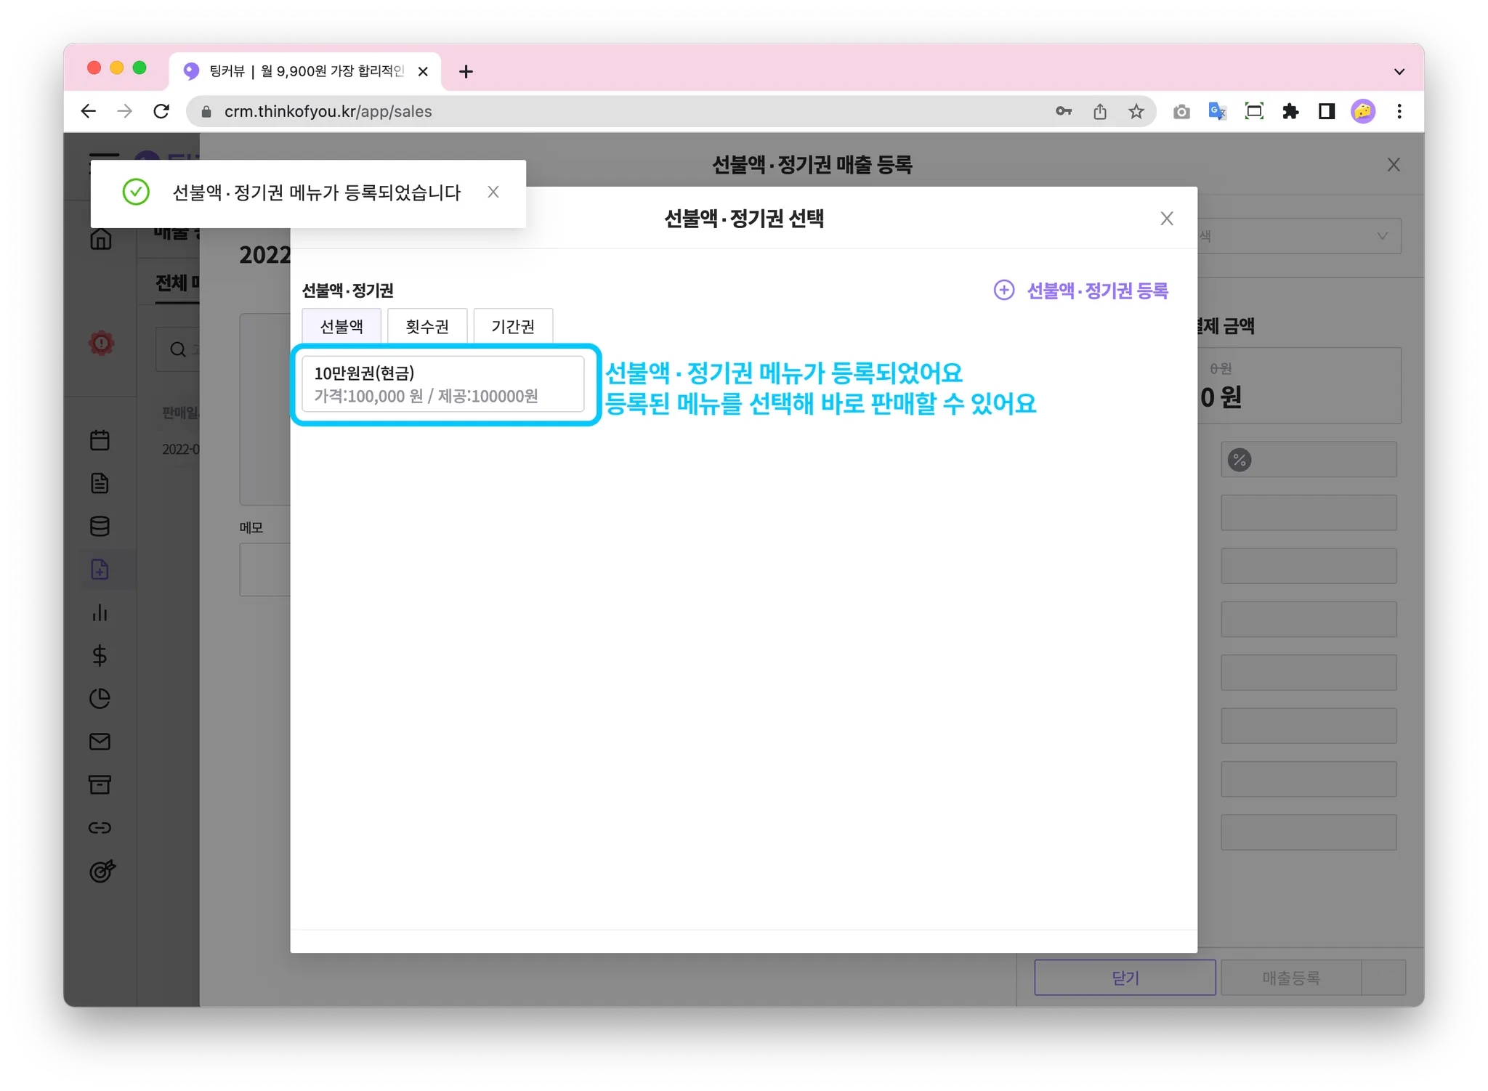
Task: Select the 10만원권(현금) menu item
Action: pos(443,384)
